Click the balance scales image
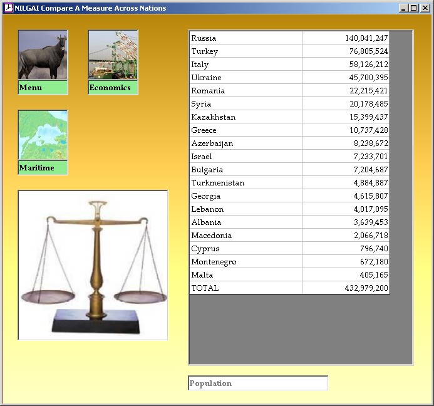 (93, 265)
